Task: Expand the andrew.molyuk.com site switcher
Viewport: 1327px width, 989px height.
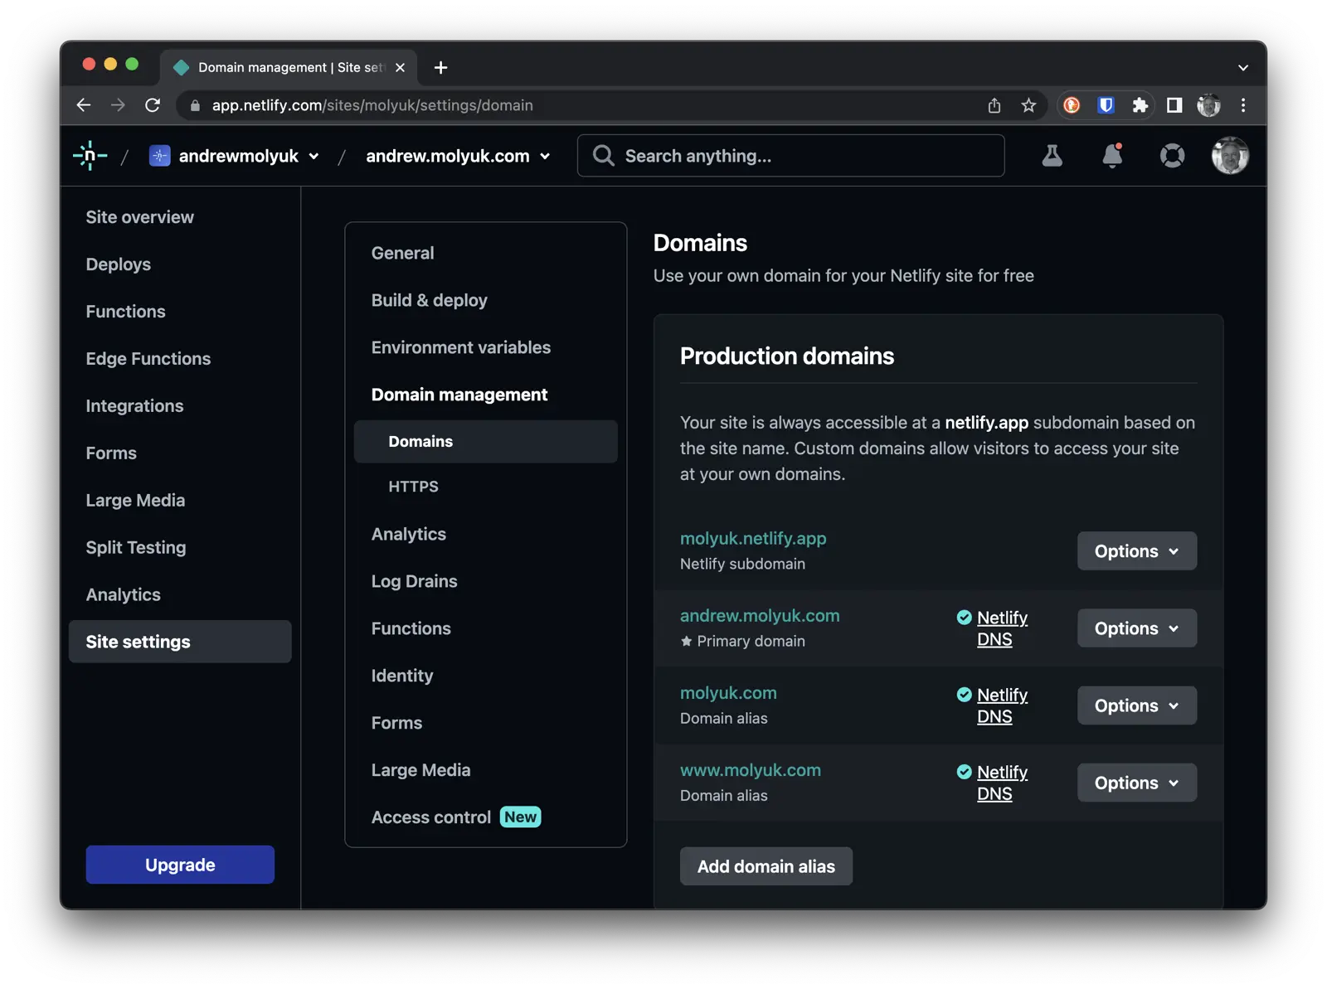Action: click(545, 156)
